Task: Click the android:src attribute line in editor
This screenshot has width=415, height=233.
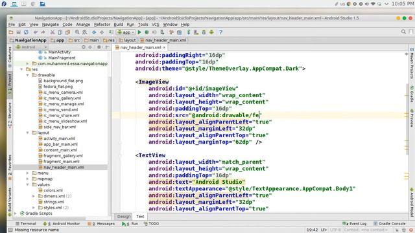Action: (205, 115)
